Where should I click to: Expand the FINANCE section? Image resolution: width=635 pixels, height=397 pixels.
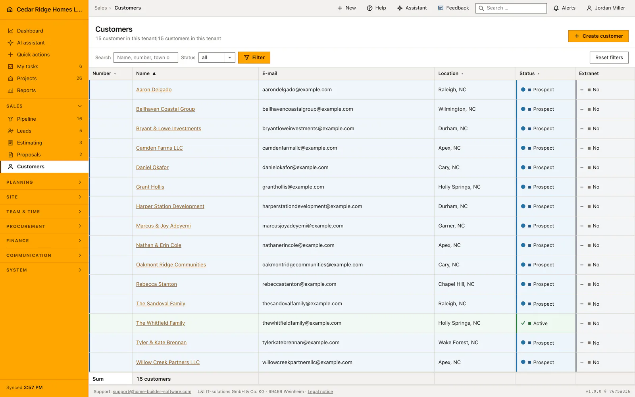(44, 241)
